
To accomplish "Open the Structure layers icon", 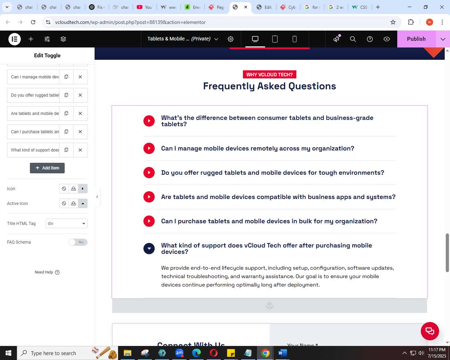I will (x=63, y=39).
